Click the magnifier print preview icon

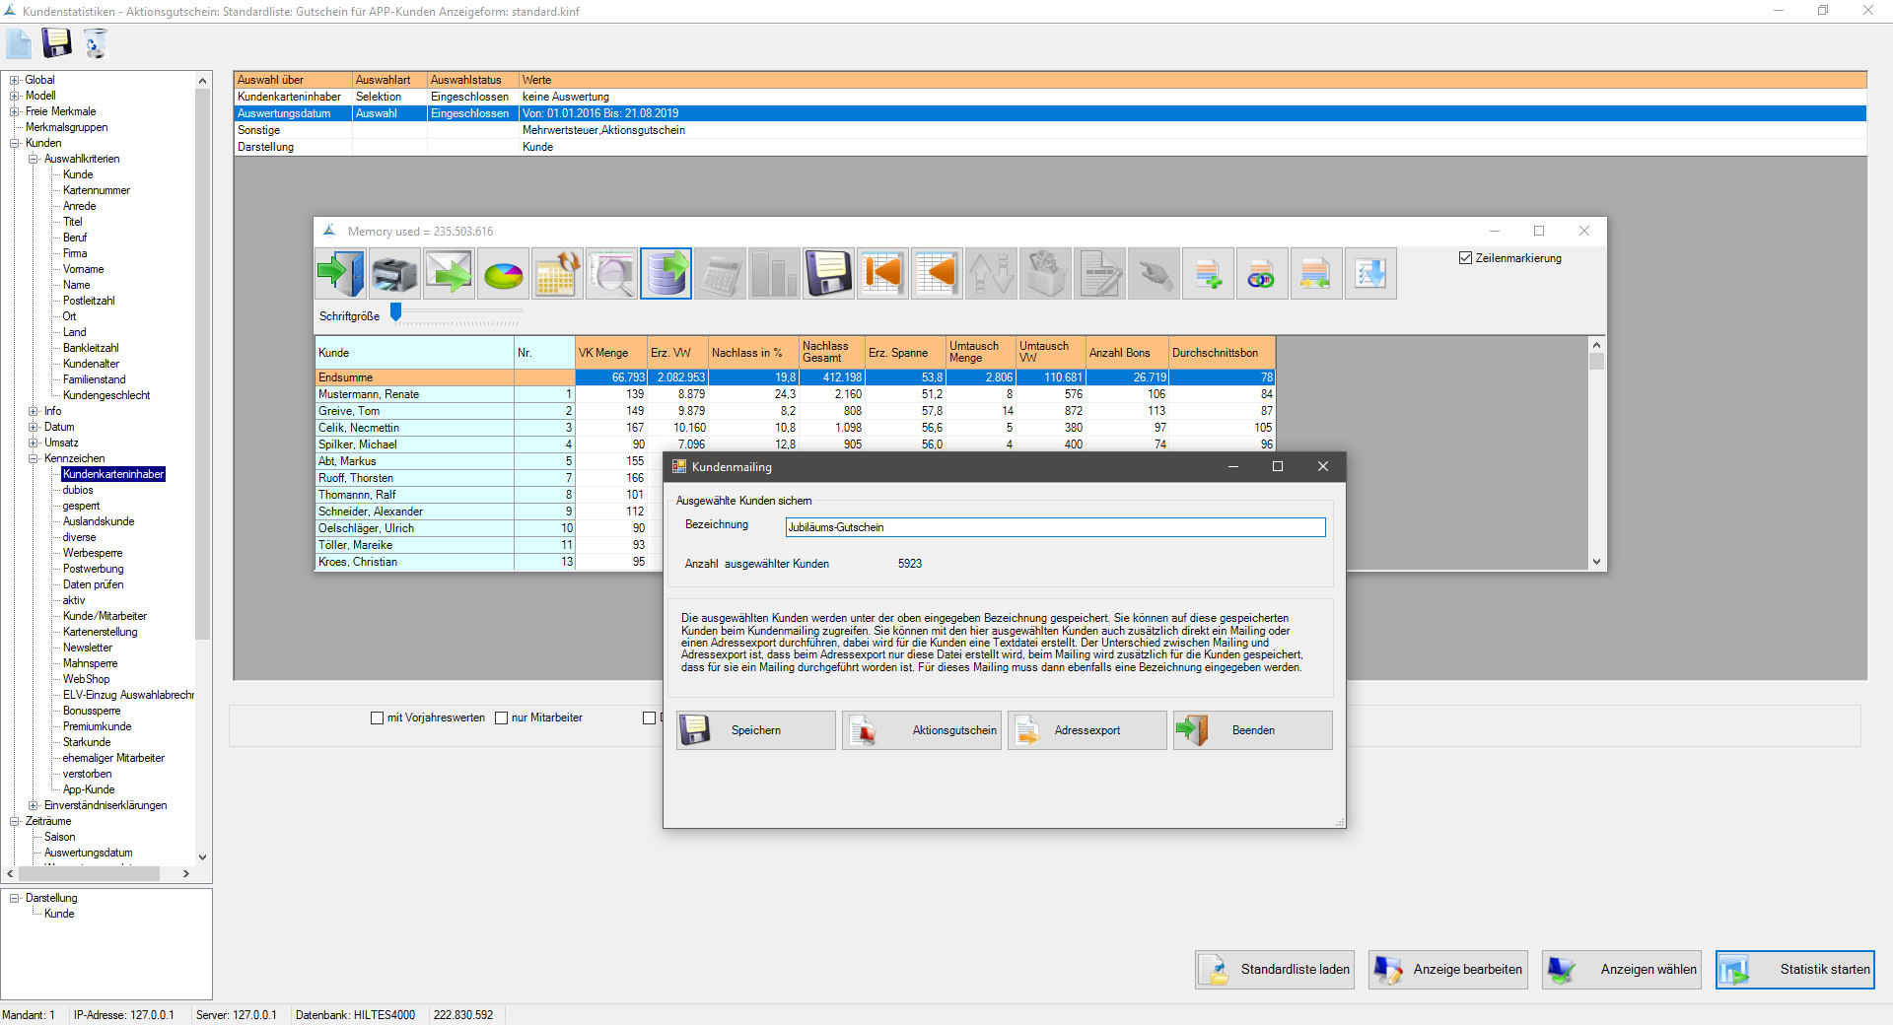click(611, 274)
